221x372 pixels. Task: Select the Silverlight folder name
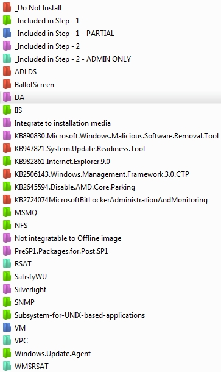coord(30,290)
